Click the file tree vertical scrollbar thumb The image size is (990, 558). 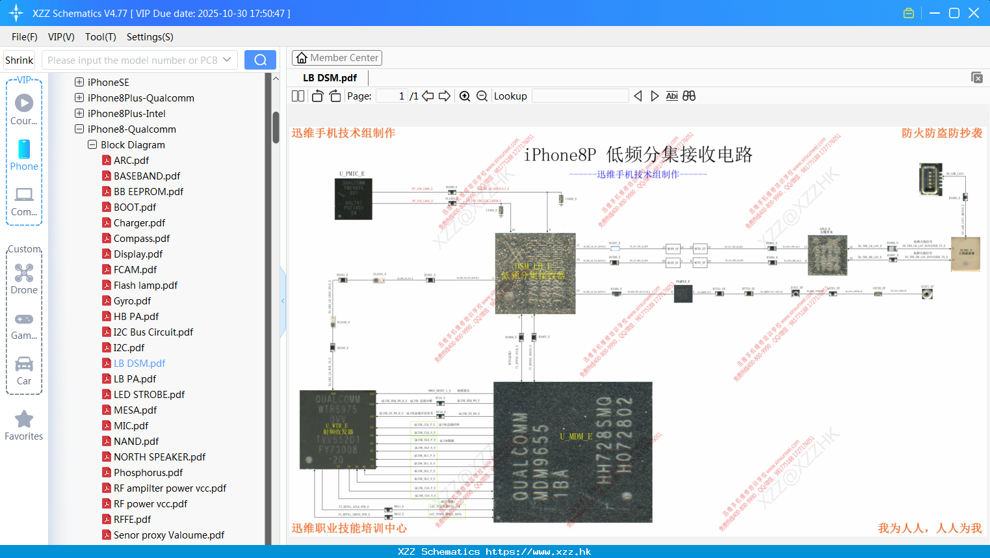click(x=276, y=127)
